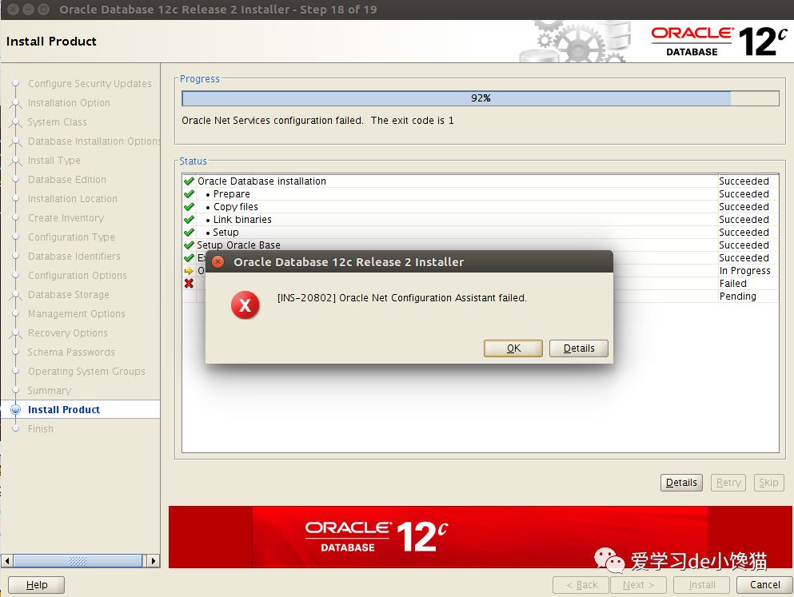794x597 pixels.
Task: Select Configure Security Updates step
Action: point(90,83)
